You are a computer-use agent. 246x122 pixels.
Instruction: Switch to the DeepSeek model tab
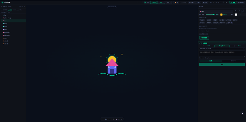(222, 46)
